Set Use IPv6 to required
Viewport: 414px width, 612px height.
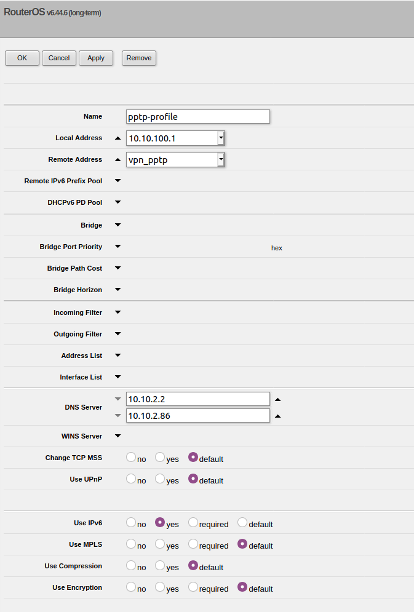point(193,523)
